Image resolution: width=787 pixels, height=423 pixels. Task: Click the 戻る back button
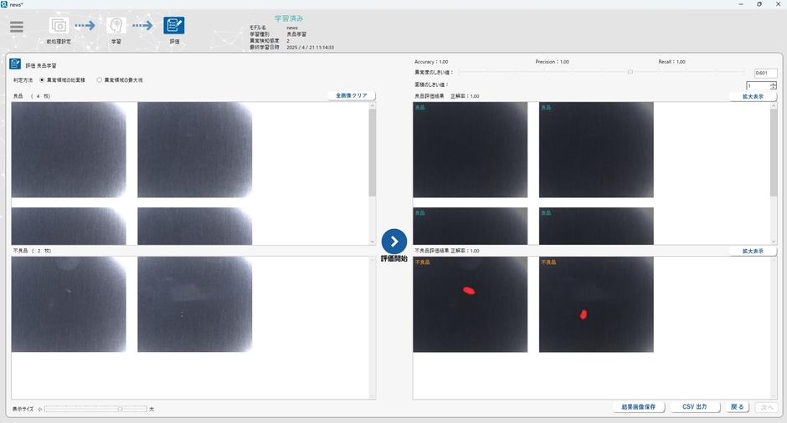tap(737, 407)
